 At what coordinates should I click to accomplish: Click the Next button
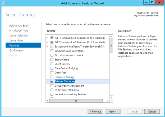112,111
